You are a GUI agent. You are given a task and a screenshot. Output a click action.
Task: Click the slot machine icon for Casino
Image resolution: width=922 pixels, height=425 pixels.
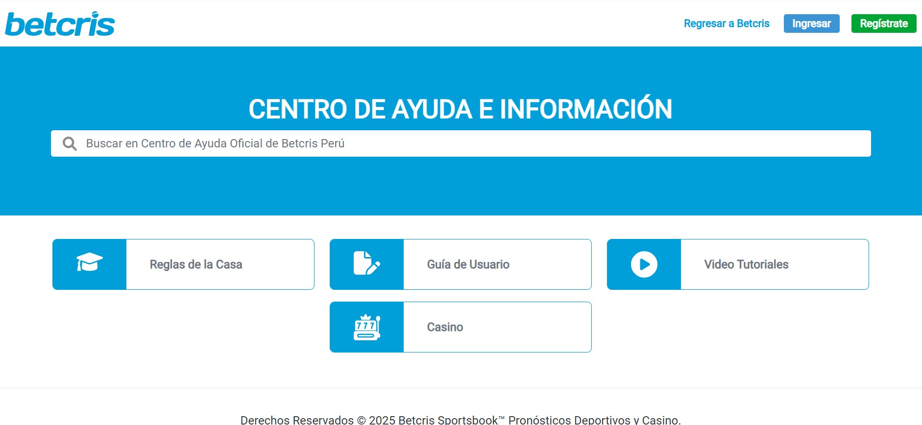click(367, 327)
